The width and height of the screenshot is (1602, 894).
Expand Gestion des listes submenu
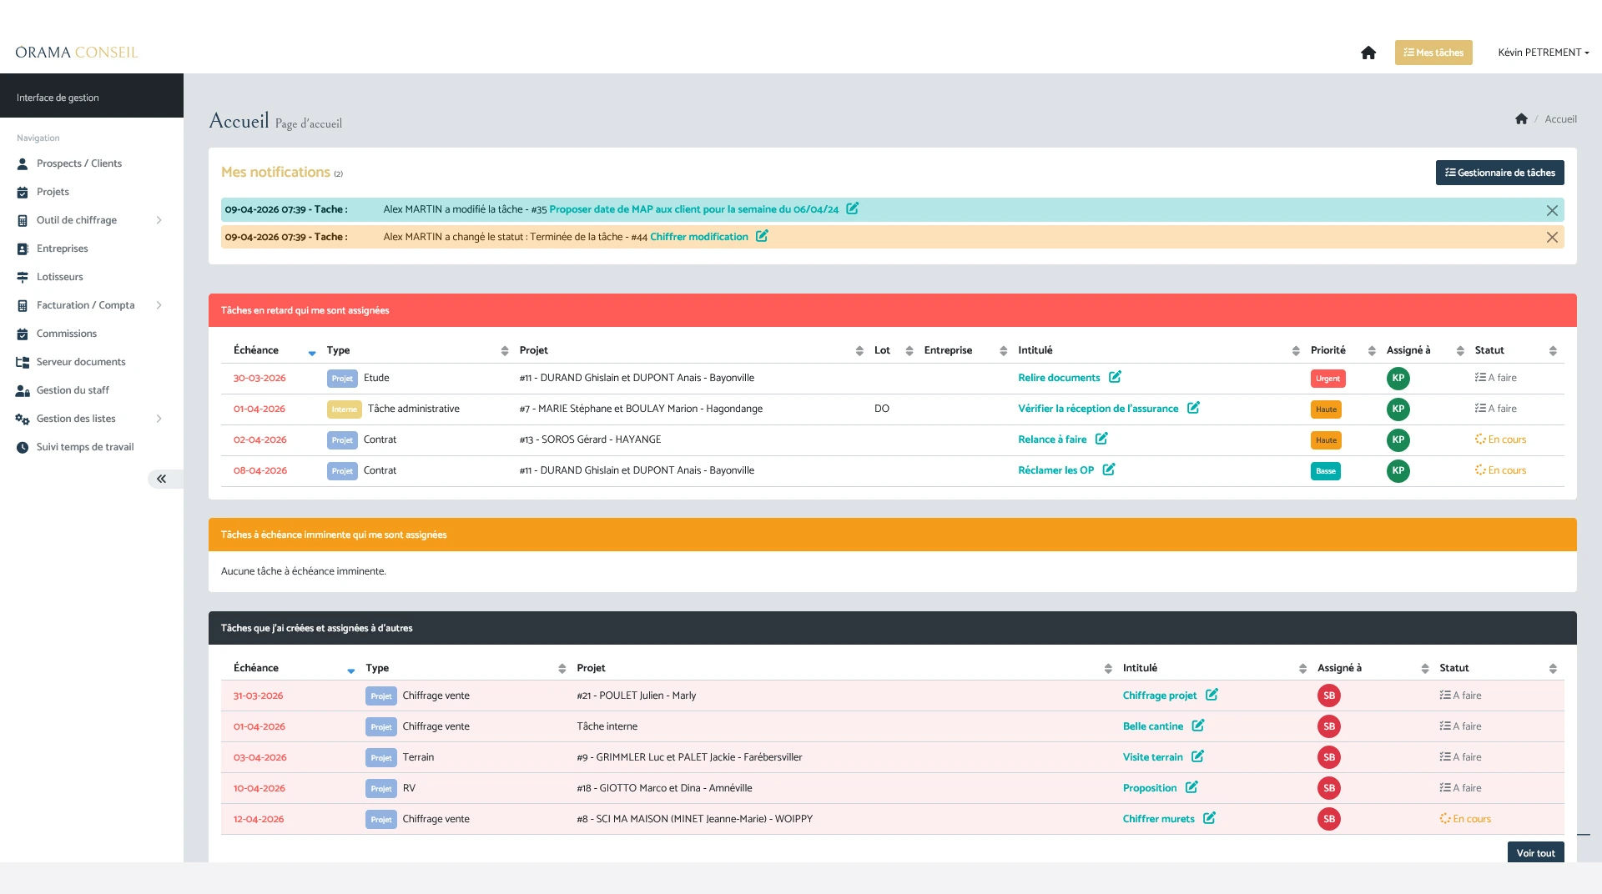tap(159, 419)
